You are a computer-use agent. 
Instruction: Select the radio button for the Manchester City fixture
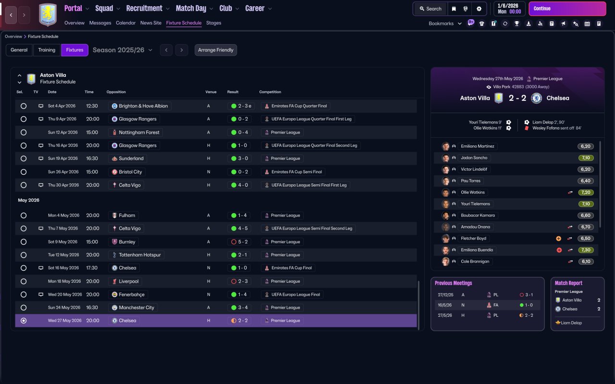24,308
